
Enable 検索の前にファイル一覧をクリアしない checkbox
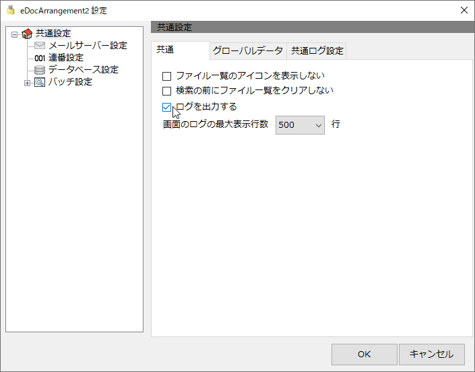(x=166, y=91)
